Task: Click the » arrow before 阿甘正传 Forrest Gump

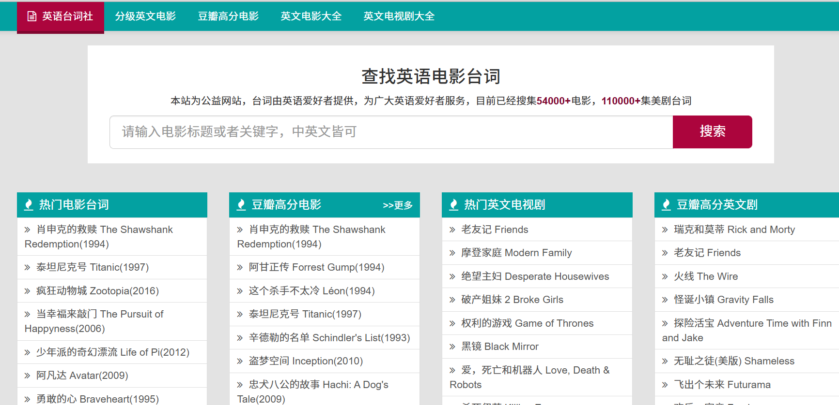Action: point(240,268)
